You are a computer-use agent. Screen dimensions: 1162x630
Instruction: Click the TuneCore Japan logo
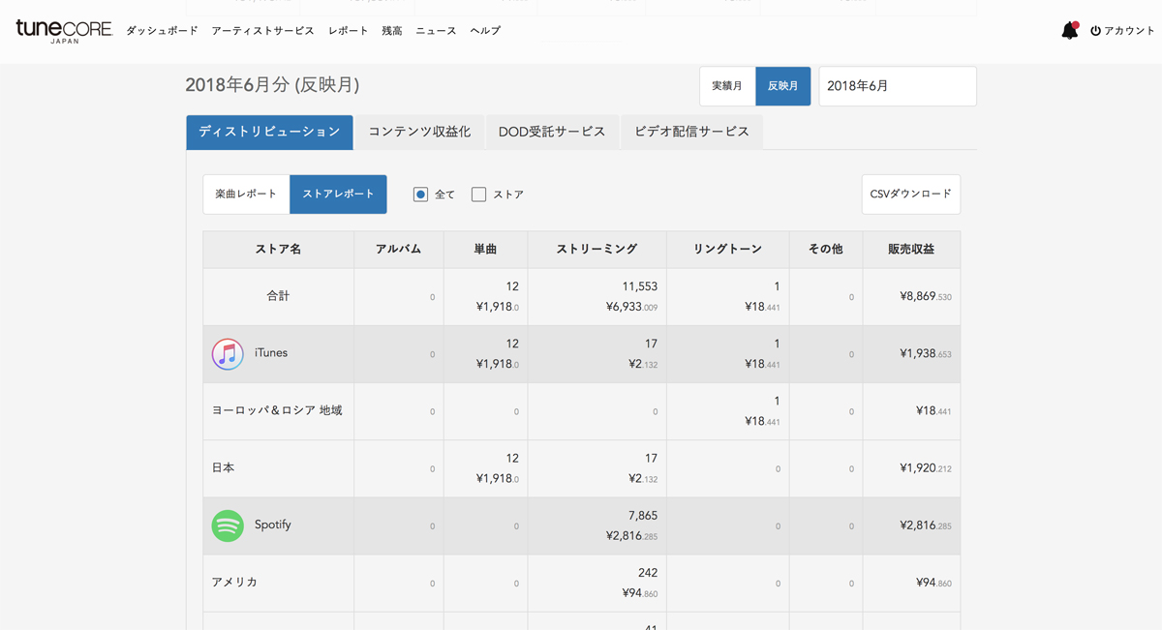pos(64,31)
